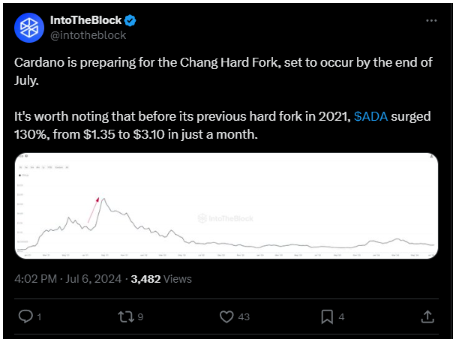Repost using the retweet arrows icon
Screen dimensions: 456x342
pos(126,316)
